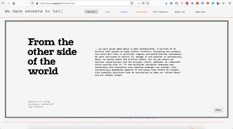The width and height of the screenshot is (233, 129).
Task: Bookmark this page with the star
Action: click(147, 3)
